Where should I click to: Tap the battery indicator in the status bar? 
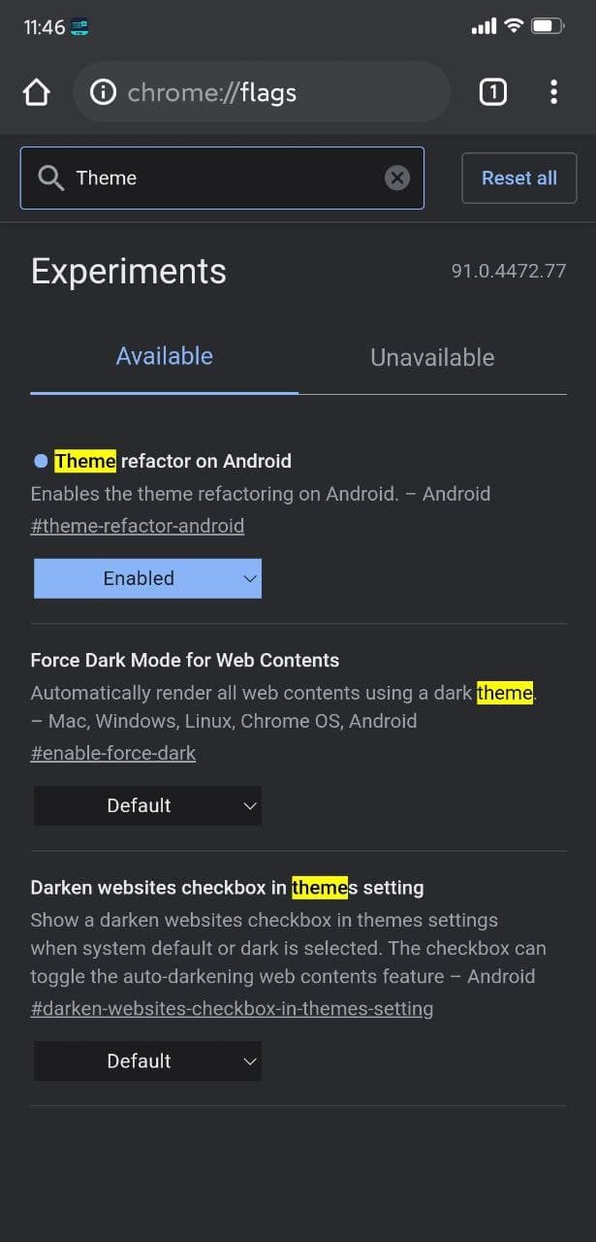point(549,26)
